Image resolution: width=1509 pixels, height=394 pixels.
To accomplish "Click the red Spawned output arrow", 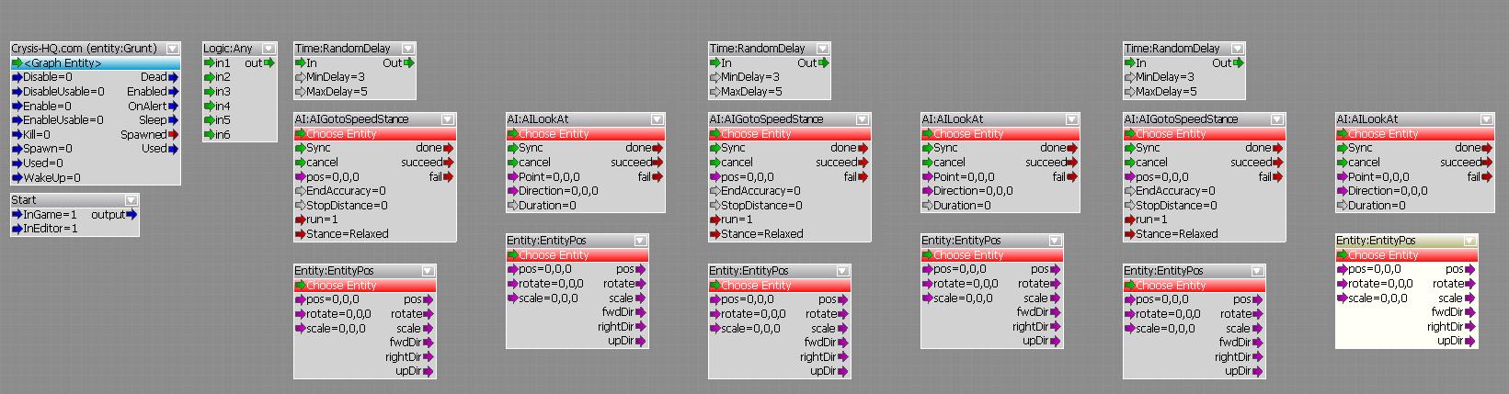I will 173,135.
